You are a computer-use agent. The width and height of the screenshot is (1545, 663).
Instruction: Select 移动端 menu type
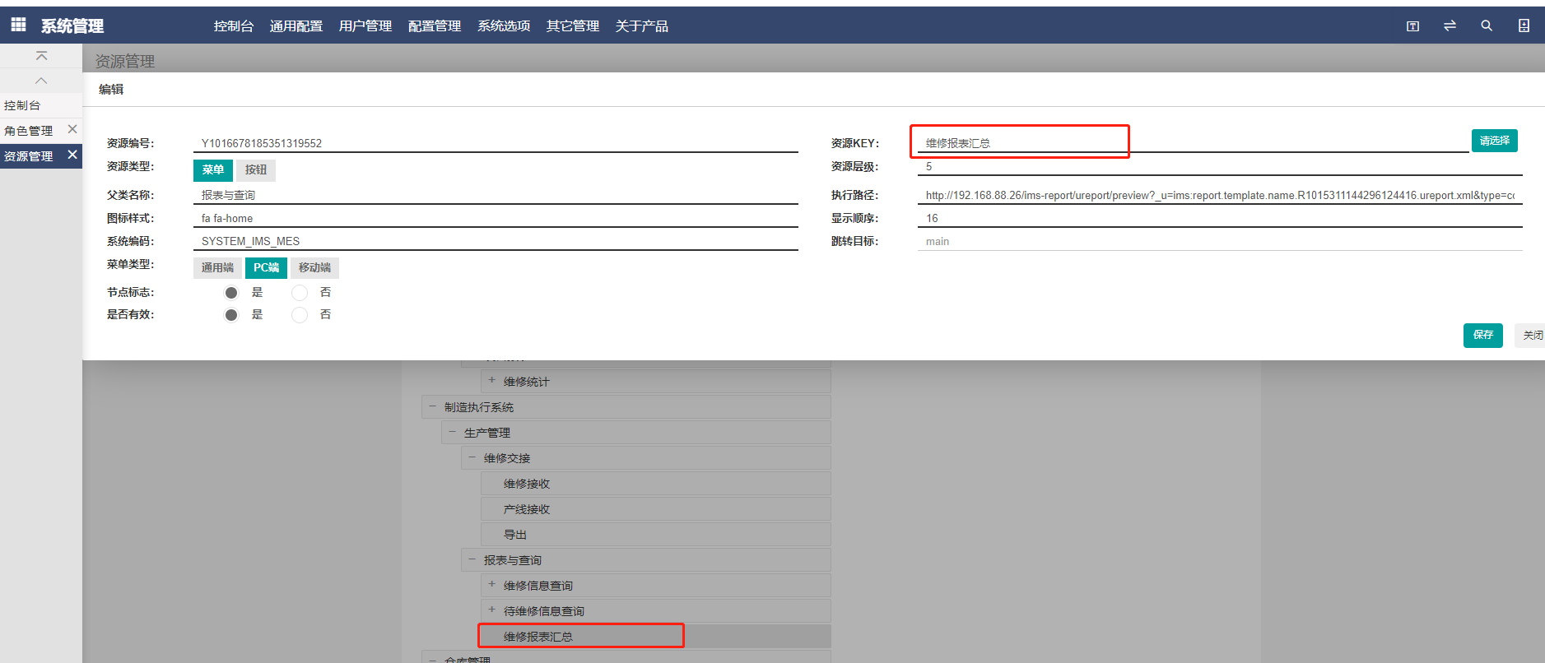(x=314, y=268)
